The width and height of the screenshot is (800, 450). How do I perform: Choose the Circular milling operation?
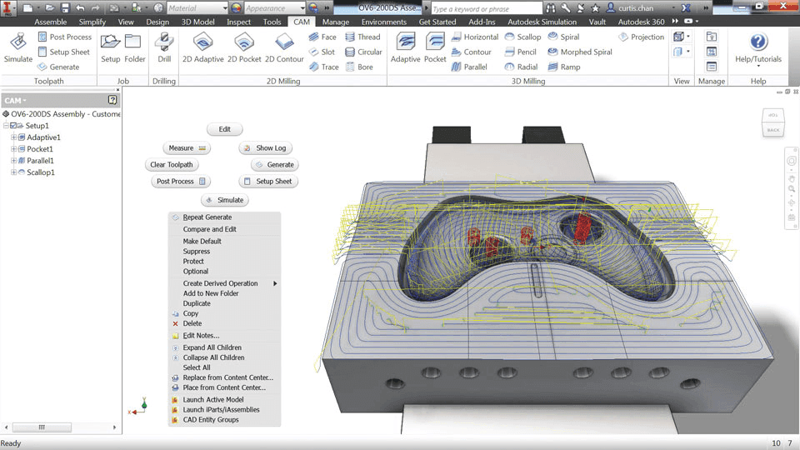[x=363, y=52]
